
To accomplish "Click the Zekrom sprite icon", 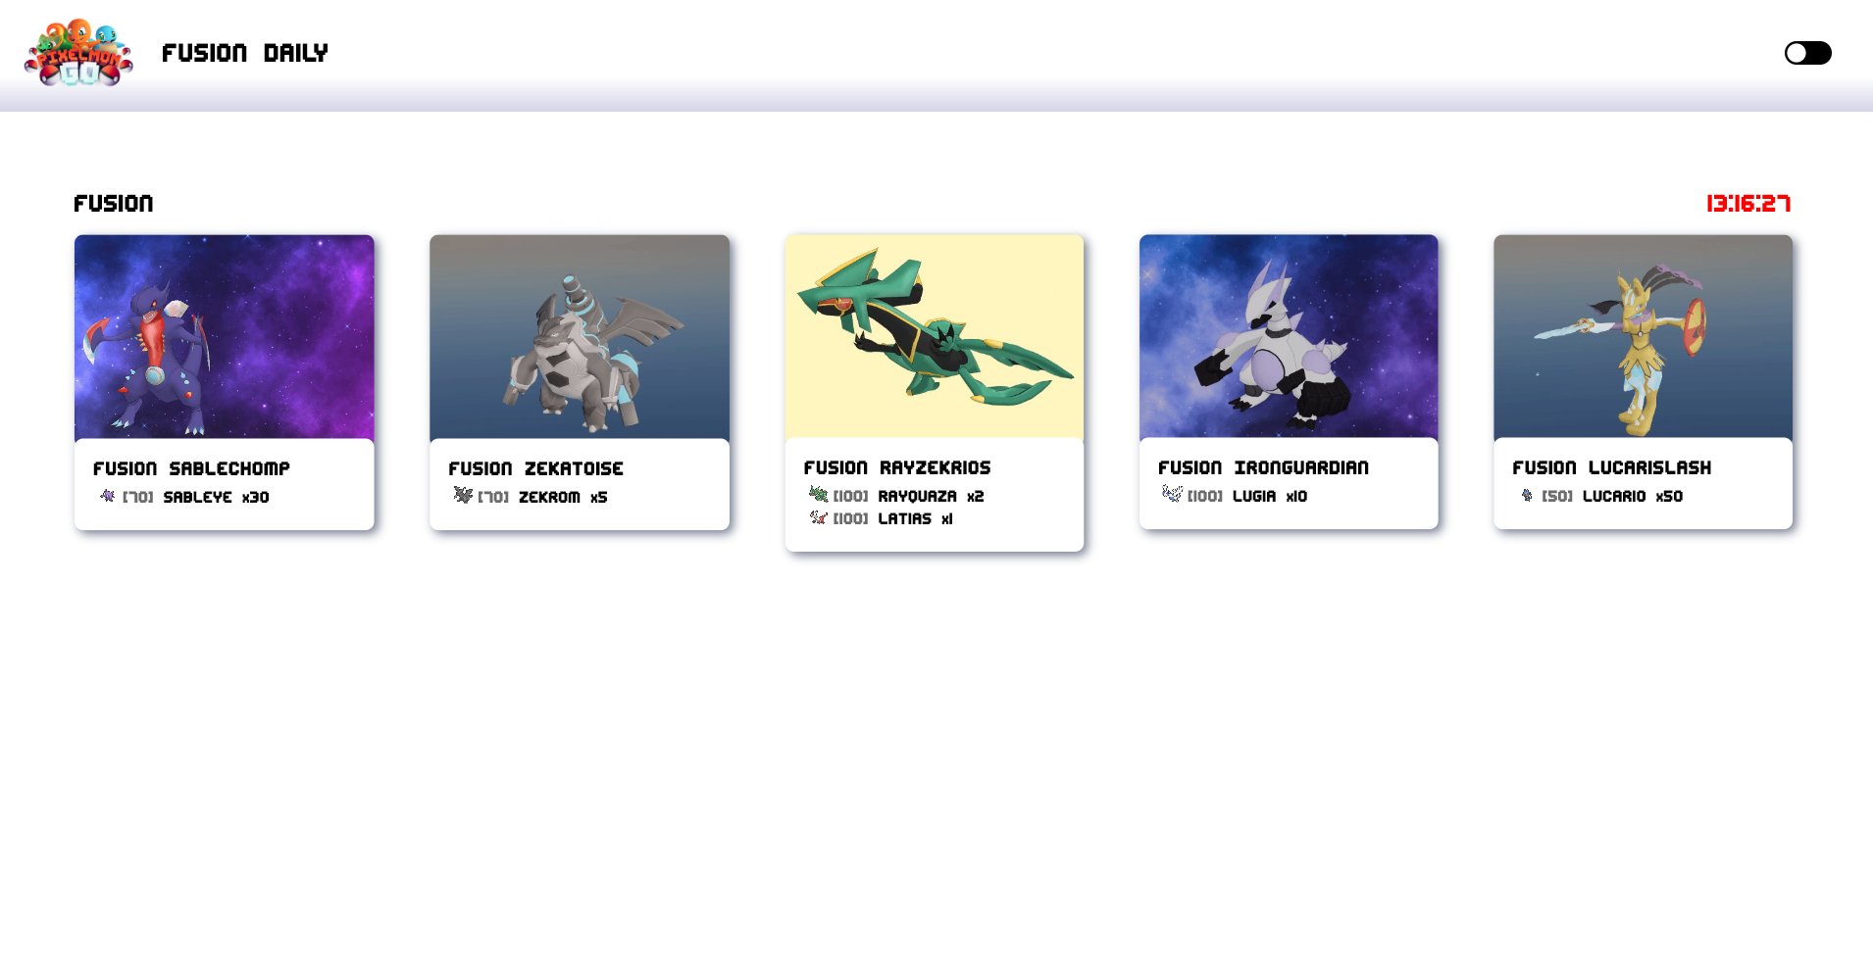I will (x=463, y=495).
